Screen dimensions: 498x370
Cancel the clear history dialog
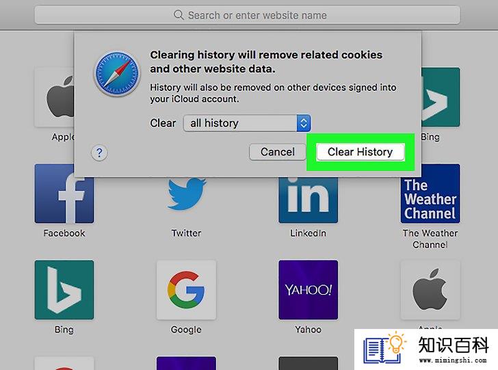click(278, 152)
